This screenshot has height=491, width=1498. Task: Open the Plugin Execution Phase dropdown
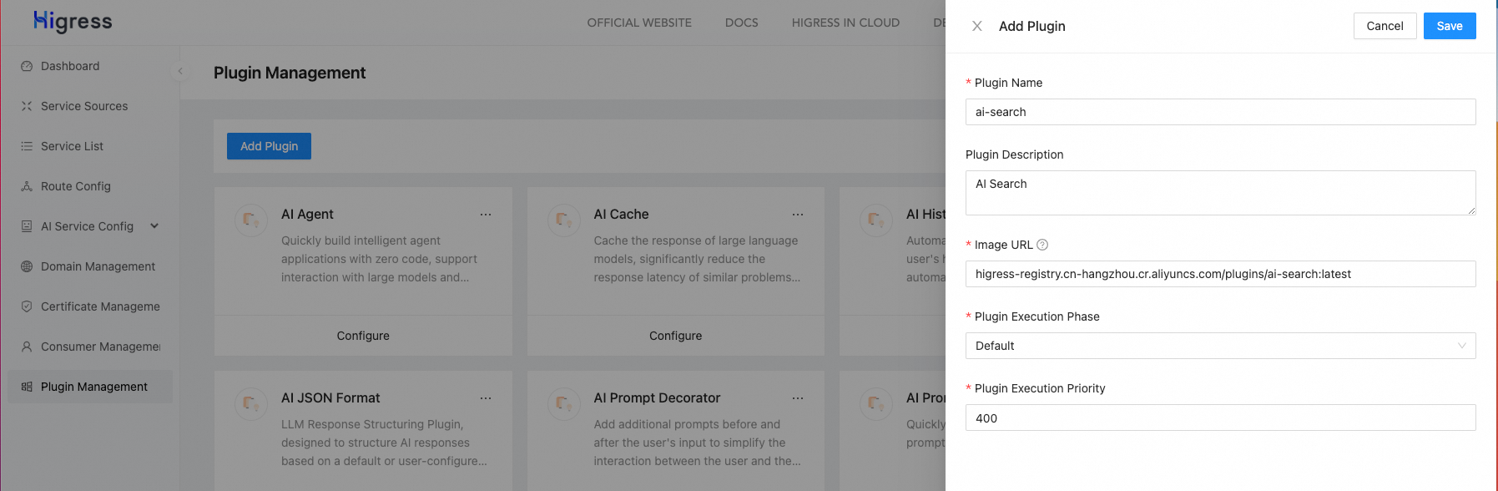pos(1220,346)
